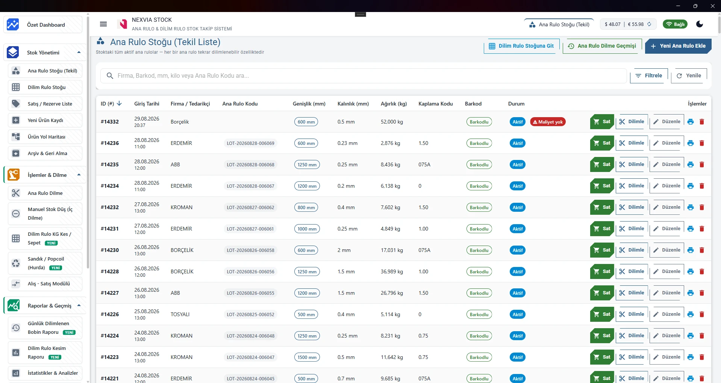721x383 pixels.
Task: Open Yeni Ürün Kaydı page
Action: pos(45,120)
